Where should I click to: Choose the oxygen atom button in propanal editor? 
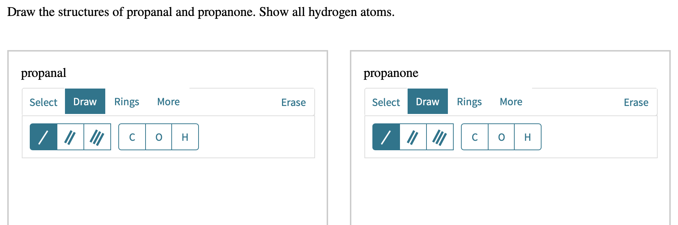tap(158, 137)
